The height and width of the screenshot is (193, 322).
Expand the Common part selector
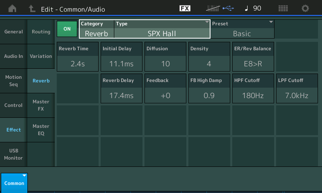[14, 183]
